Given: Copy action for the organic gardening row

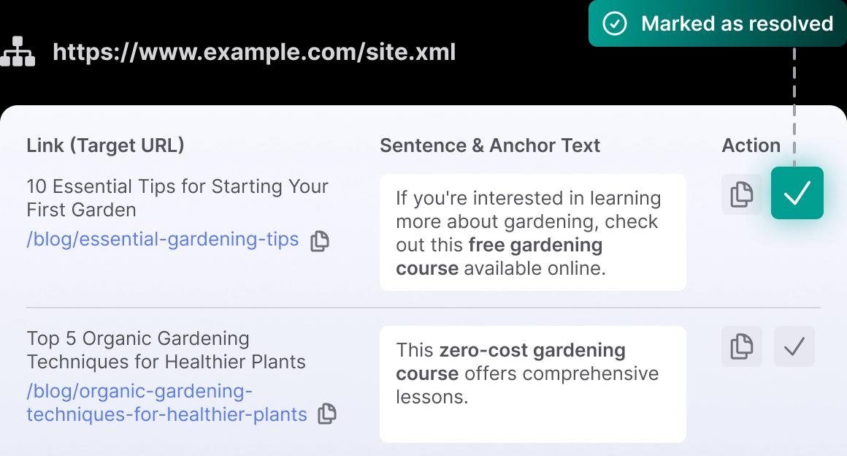Looking at the screenshot, I should pos(742,346).
